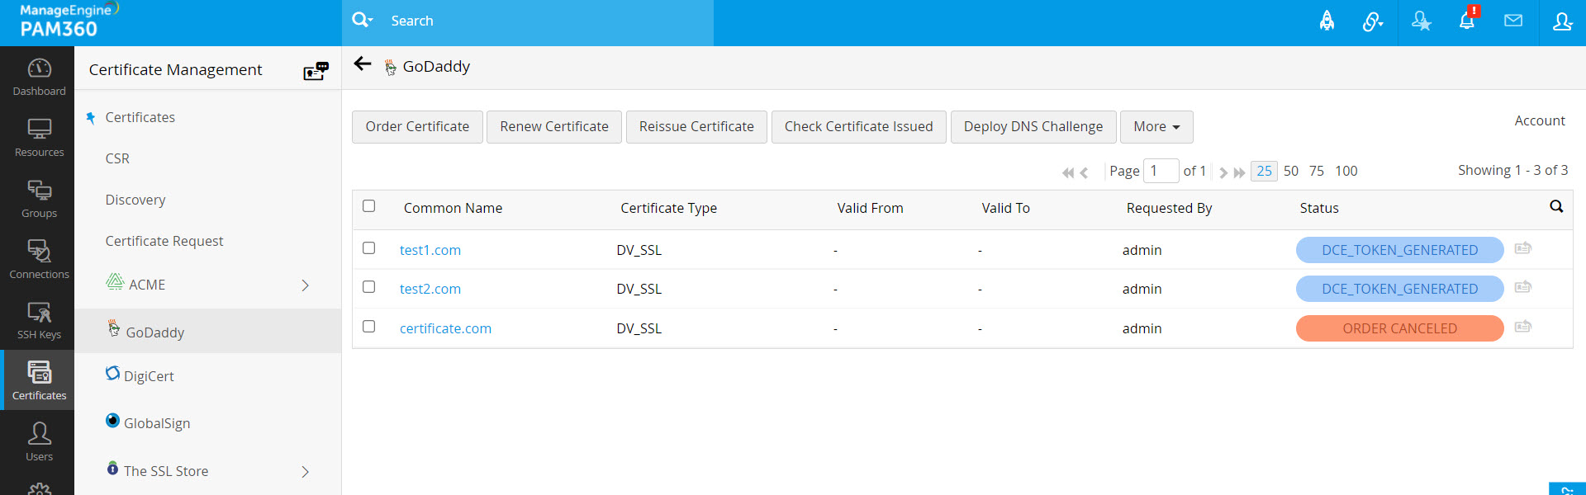Screen dimensions: 1586x495
Task: Open test1.com certificate link
Action: [x=430, y=250]
